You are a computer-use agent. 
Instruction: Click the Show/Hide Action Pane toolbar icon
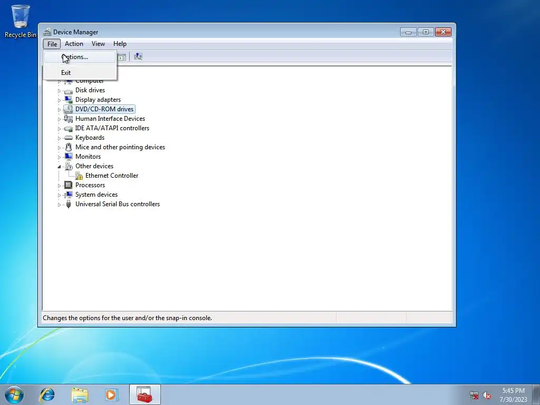click(122, 57)
